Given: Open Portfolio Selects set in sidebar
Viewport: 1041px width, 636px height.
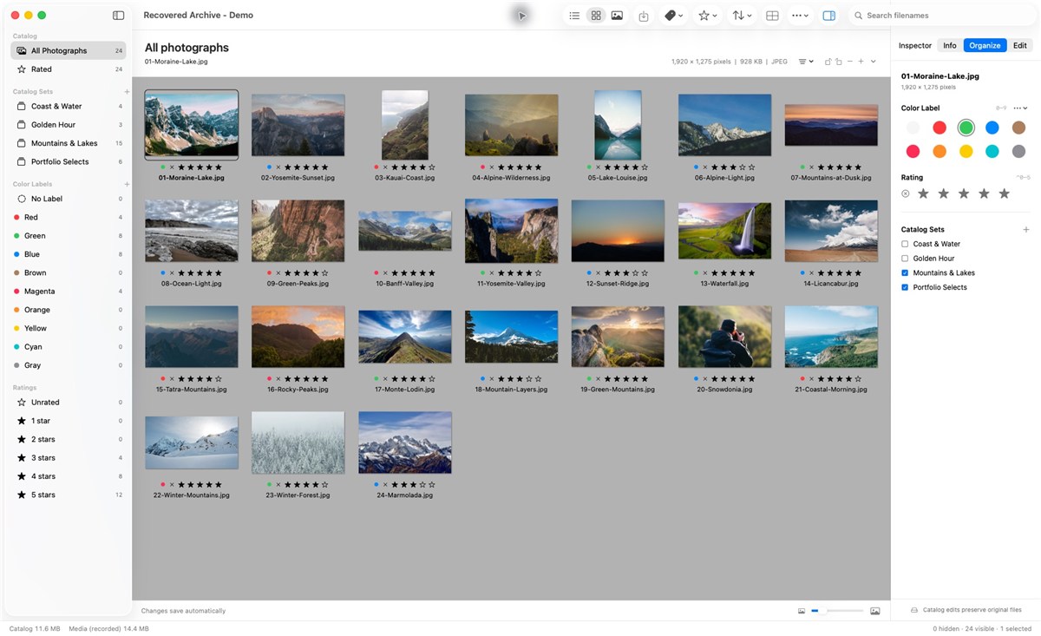Looking at the screenshot, I should 69,162.
